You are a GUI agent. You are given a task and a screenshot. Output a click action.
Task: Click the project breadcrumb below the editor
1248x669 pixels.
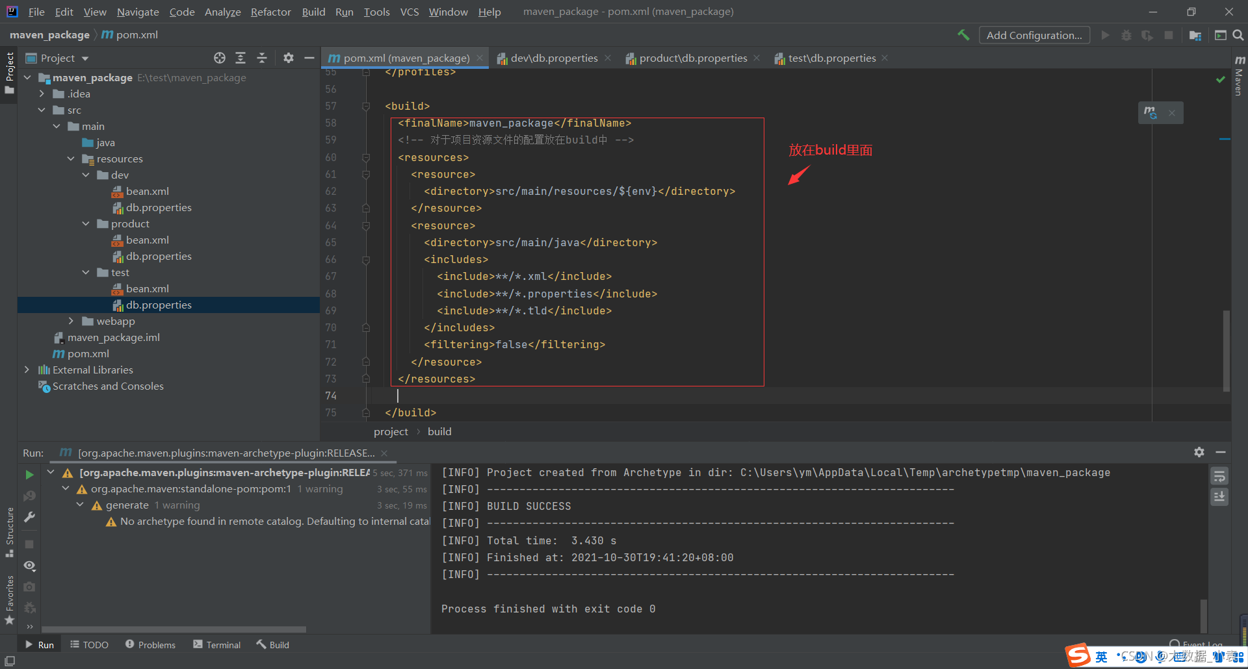[x=391, y=432]
